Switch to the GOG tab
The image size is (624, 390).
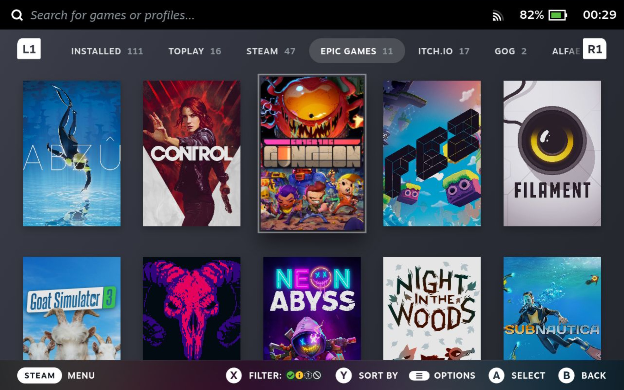(x=510, y=51)
